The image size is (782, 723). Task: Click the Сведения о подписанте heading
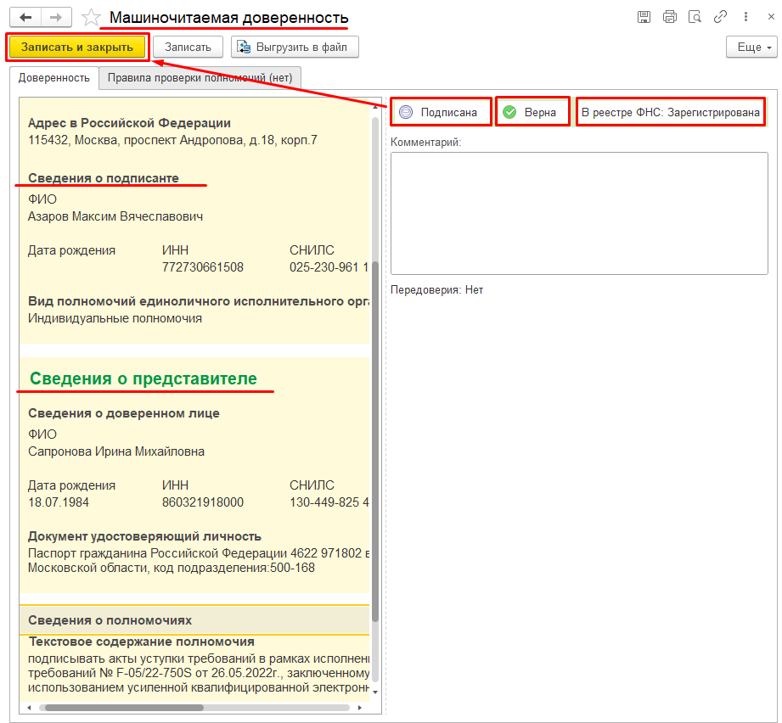pos(104,178)
